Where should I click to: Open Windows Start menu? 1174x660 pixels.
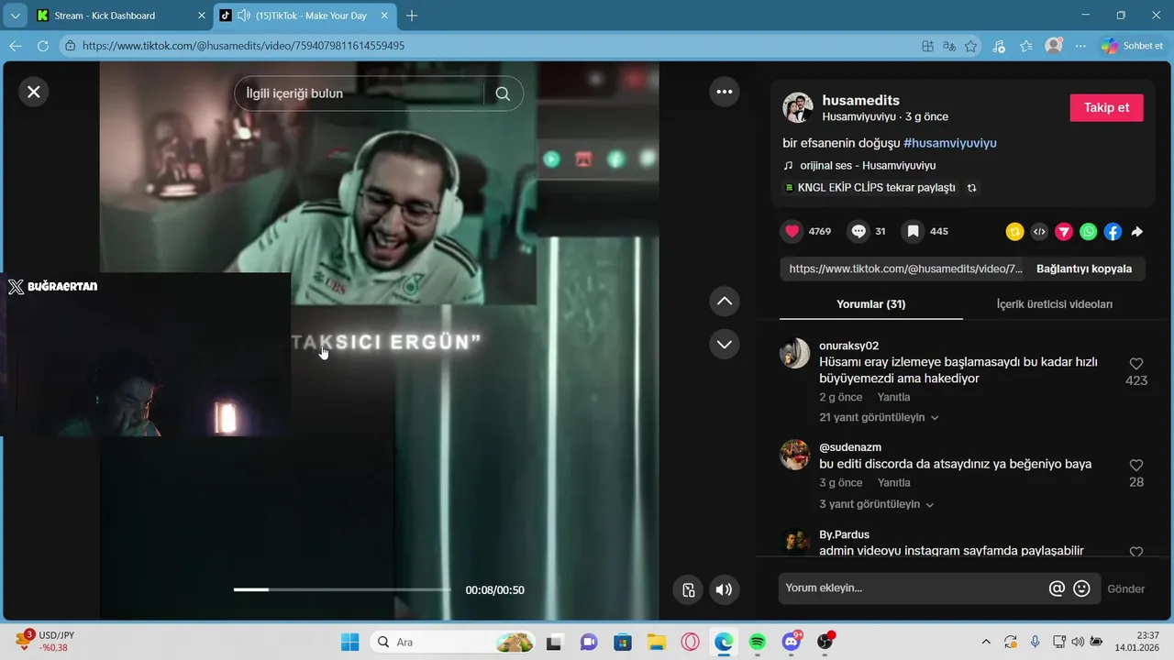350,642
